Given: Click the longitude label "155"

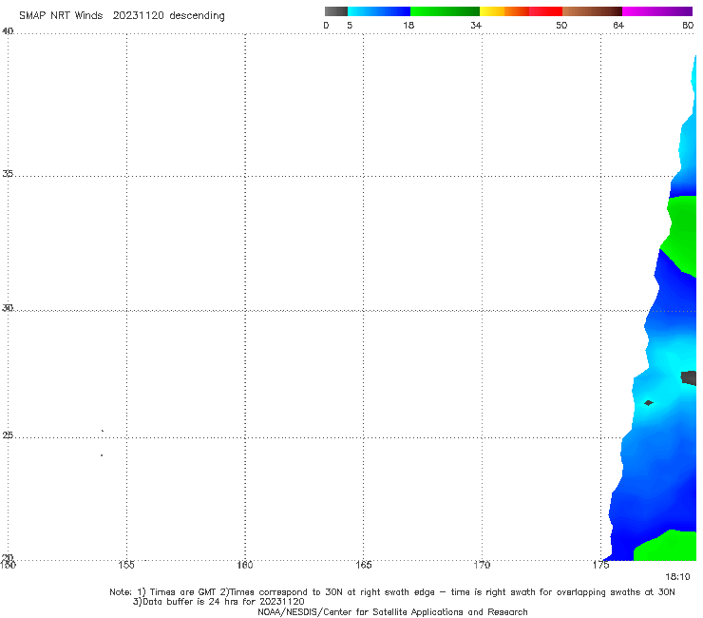Looking at the screenshot, I should [126, 565].
